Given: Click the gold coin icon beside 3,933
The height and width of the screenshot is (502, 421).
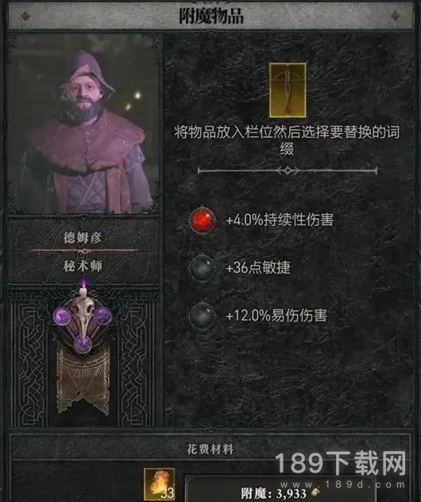Looking at the screenshot, I should tap(315, 493).
